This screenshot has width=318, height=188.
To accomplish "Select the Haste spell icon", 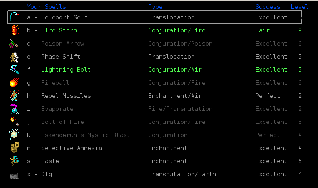I will (x=14, y=161).
